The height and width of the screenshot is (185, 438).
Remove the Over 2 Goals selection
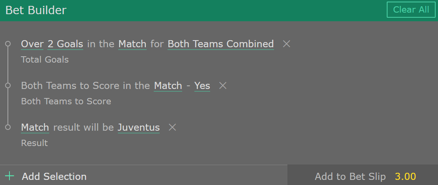tap(287, 44)
